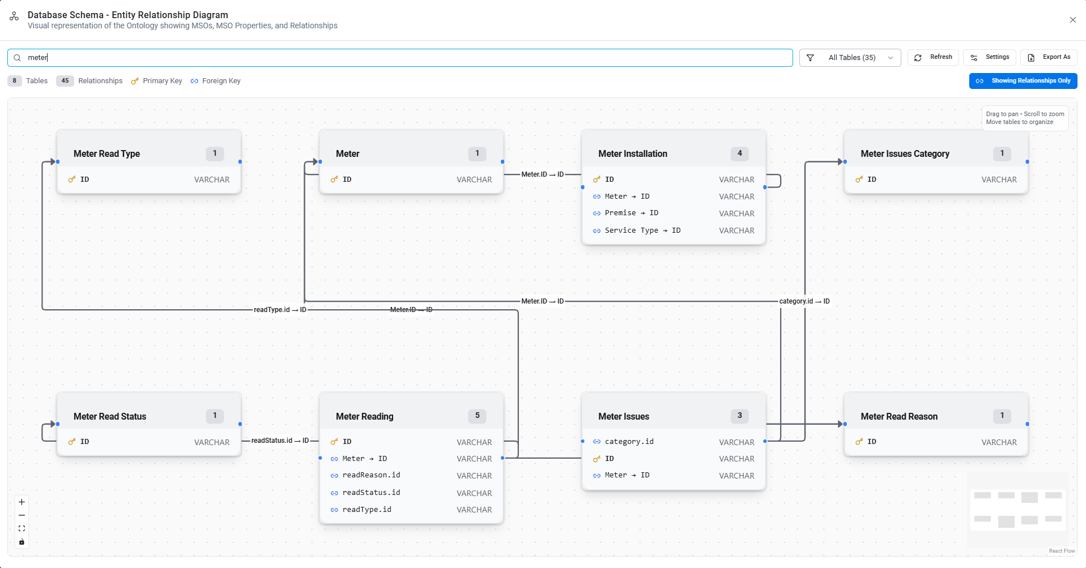This screenshot has height=568, width=1086.
Task: Click the readStatus.id relationship edge label
Action: pyautogui.click(x=280, y=441)
